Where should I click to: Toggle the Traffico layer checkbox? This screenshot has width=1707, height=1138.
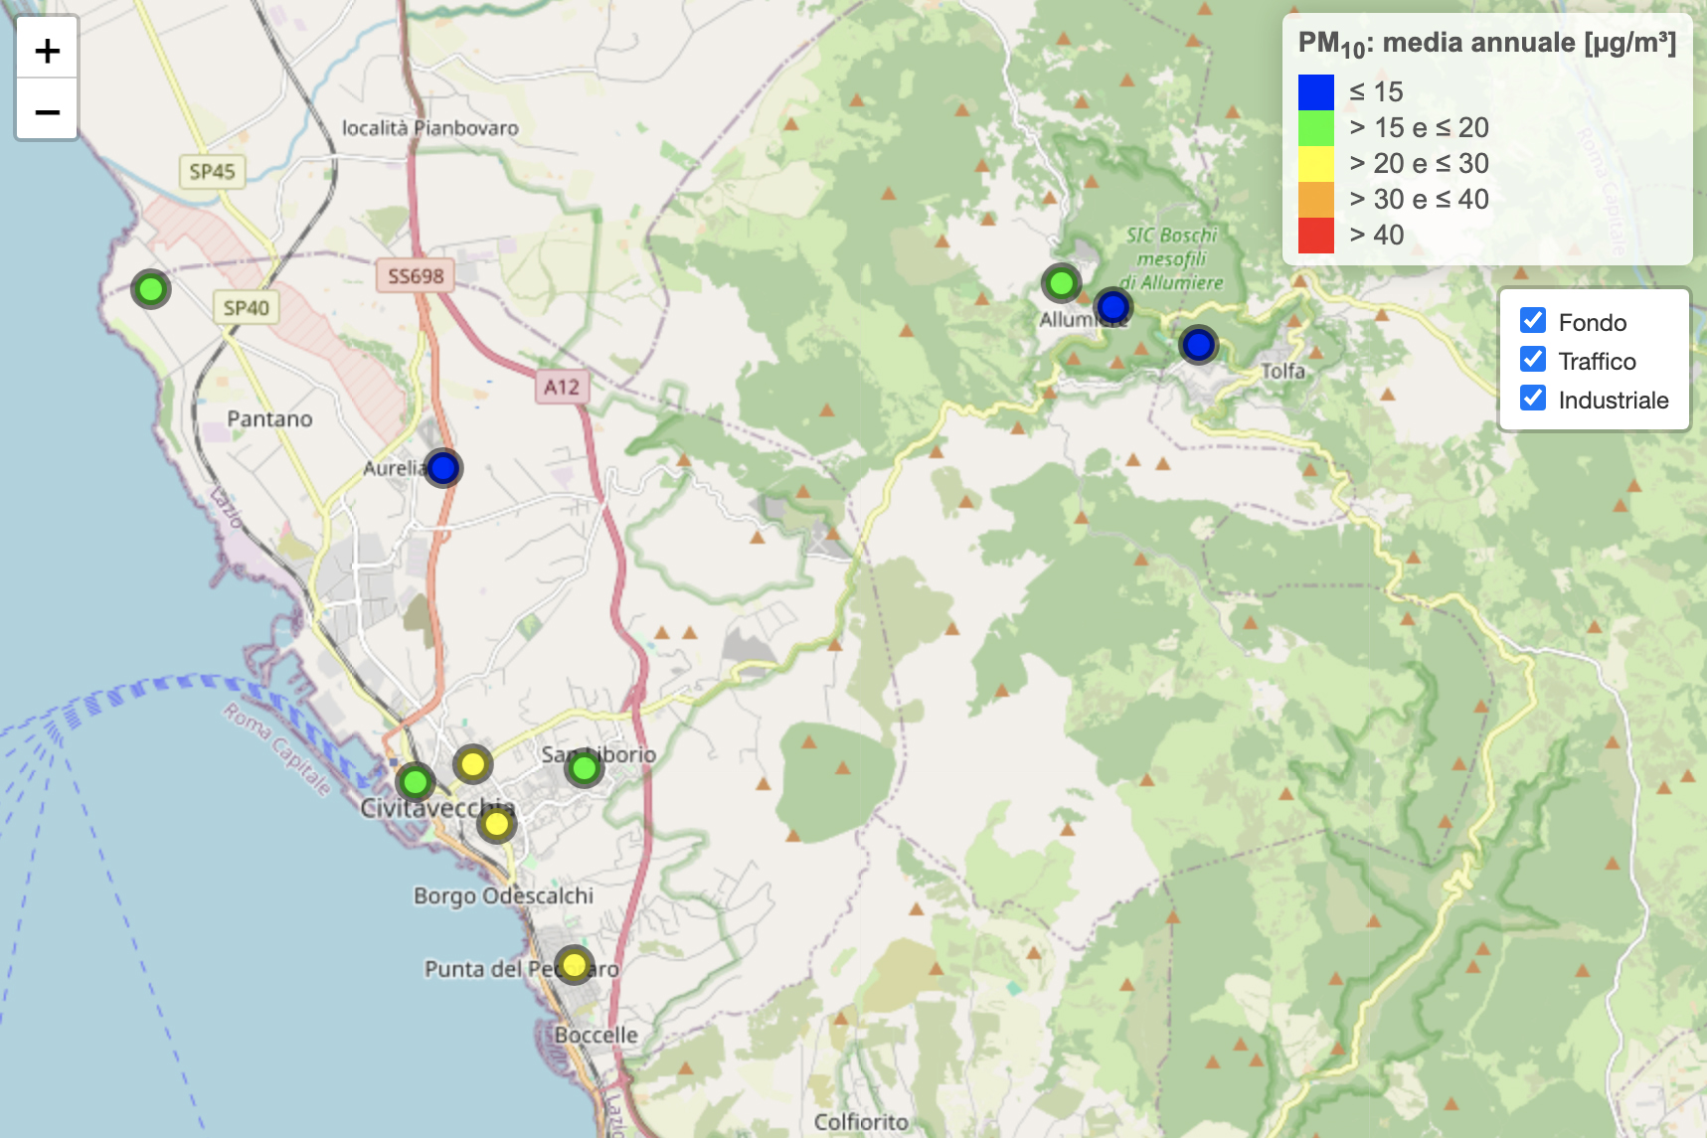(x=1532, y=359)
